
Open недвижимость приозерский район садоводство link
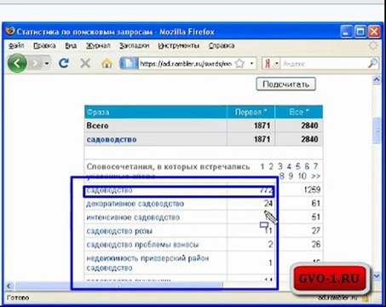click(147, 263)
